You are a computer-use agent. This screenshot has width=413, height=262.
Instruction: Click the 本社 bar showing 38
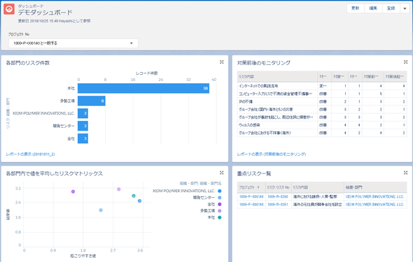pyautogui.click(x=143, y=88)
